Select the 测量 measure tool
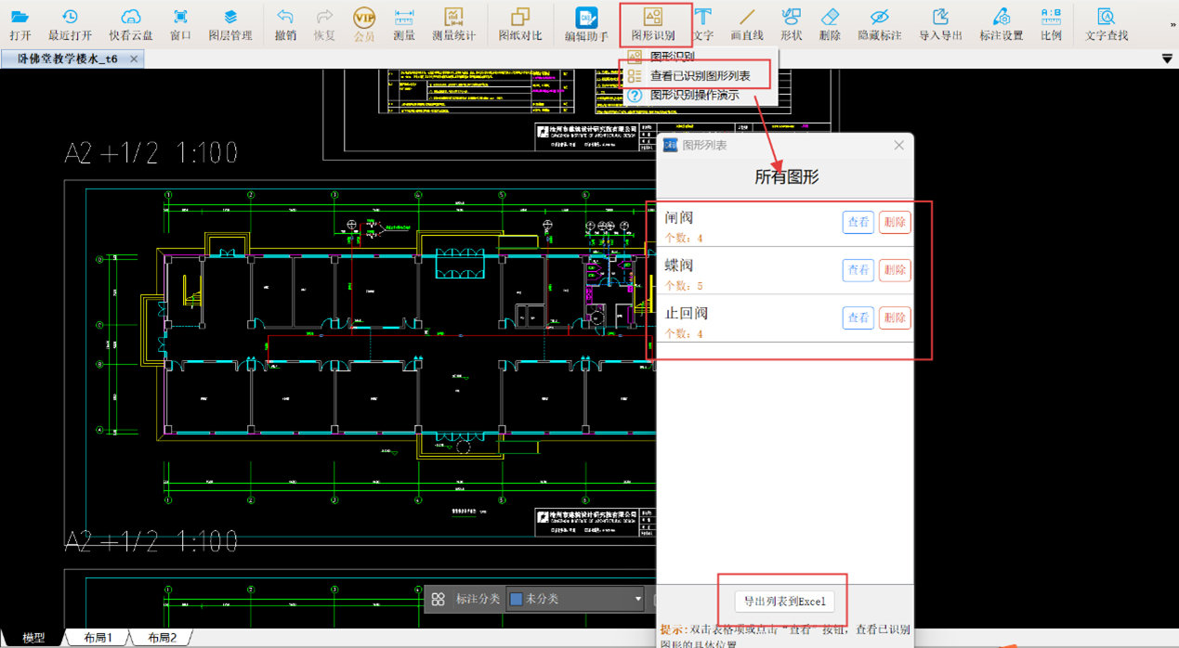 tap(403, 23)
